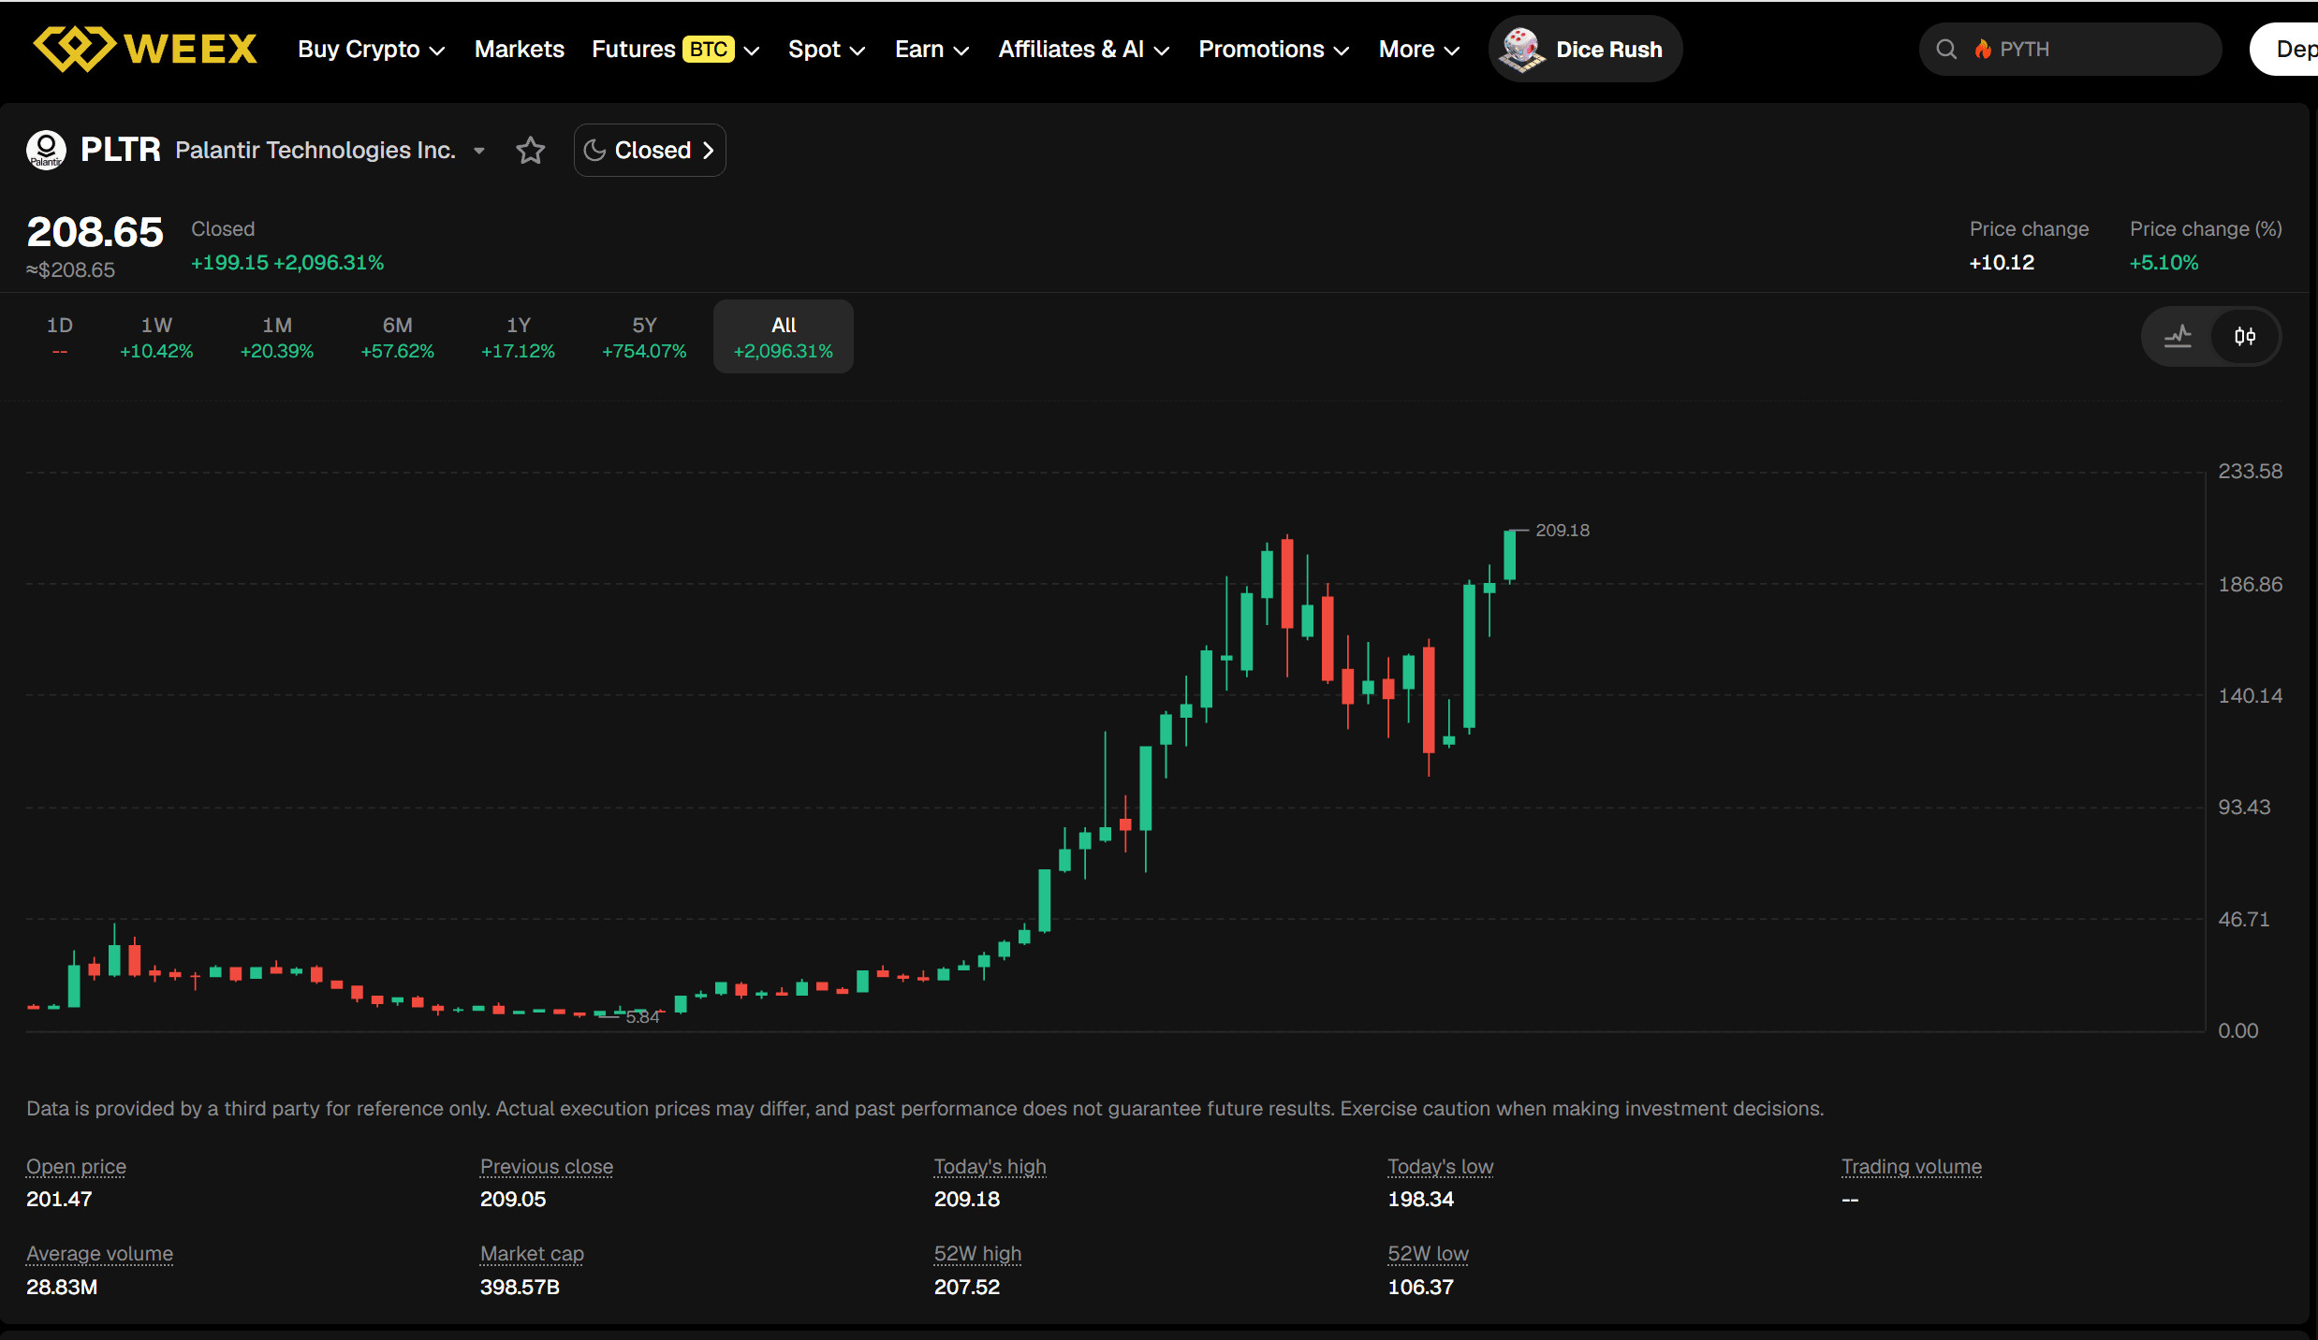2318x1340 pixels.
Task: Expand the More menu
Action: pos(1419,49)
